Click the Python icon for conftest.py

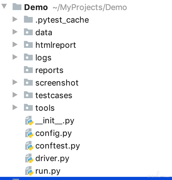point(29,146)
